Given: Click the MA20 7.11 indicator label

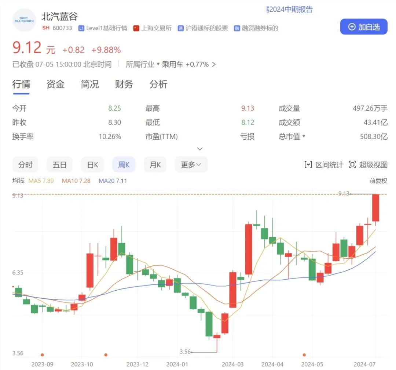Looking at the screenshot, I should coord(113,181).
